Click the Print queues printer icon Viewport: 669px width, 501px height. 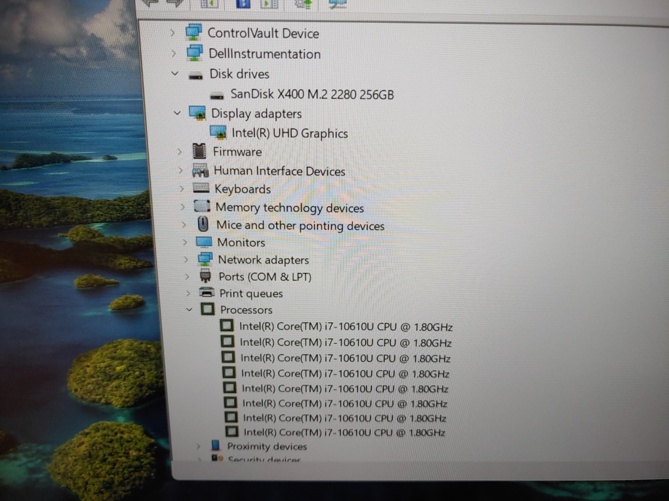(207, 292)
